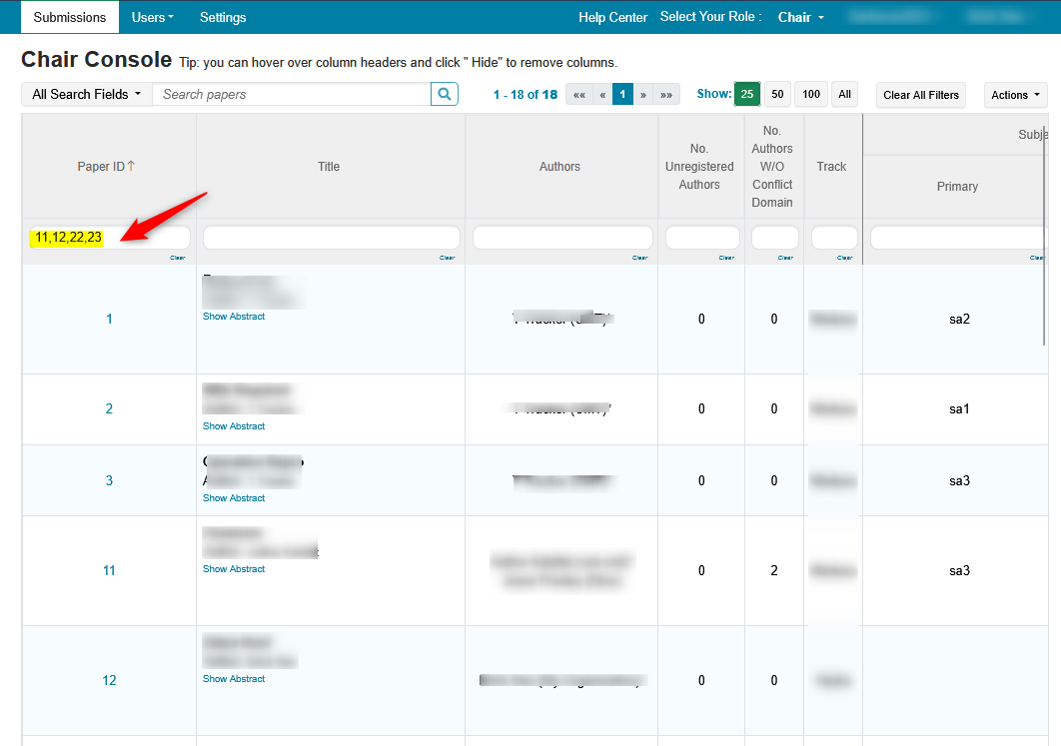Sort by Paper ID column header
Image resolution: width=1061 pixels, height=746 pixels.
105,167
